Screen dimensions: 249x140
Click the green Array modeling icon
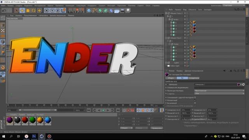105,10
